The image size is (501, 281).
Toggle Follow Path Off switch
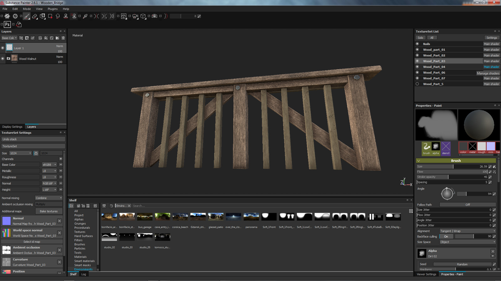click(x=467, y=205)
